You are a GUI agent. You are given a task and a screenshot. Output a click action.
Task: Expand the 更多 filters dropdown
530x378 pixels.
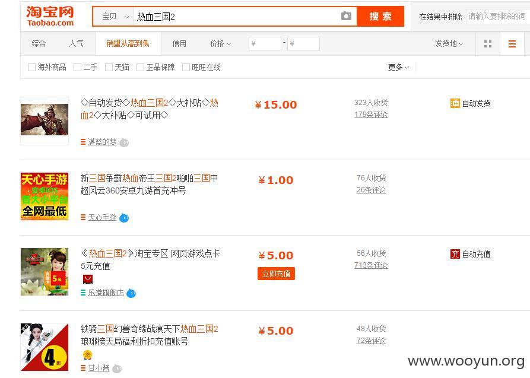(x=398, y=67)
